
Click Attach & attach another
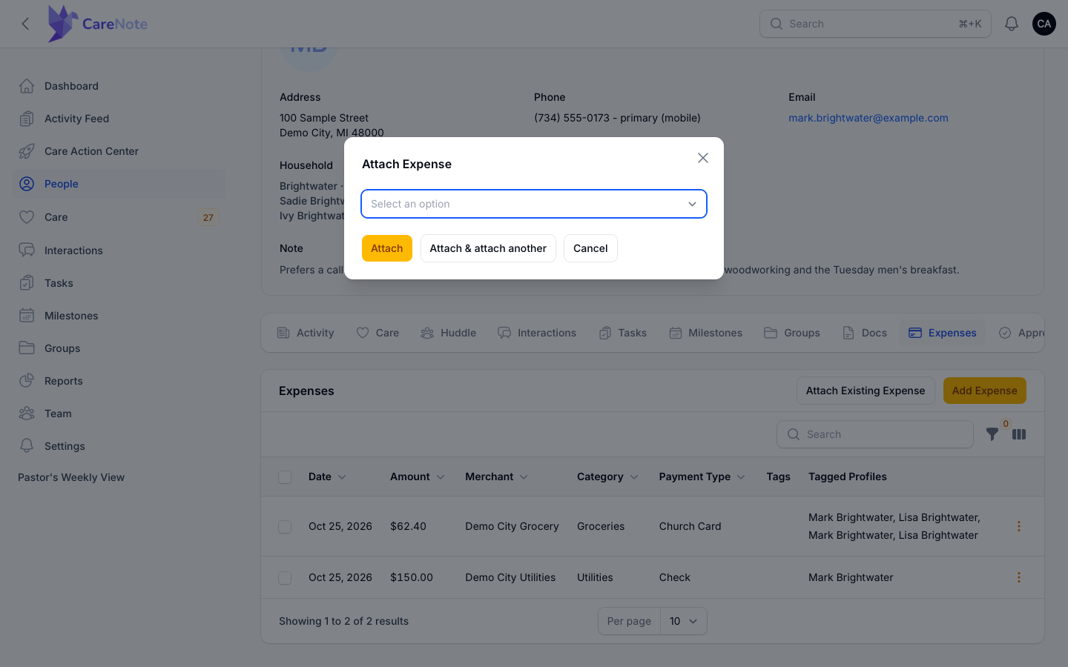pos(488,248)
